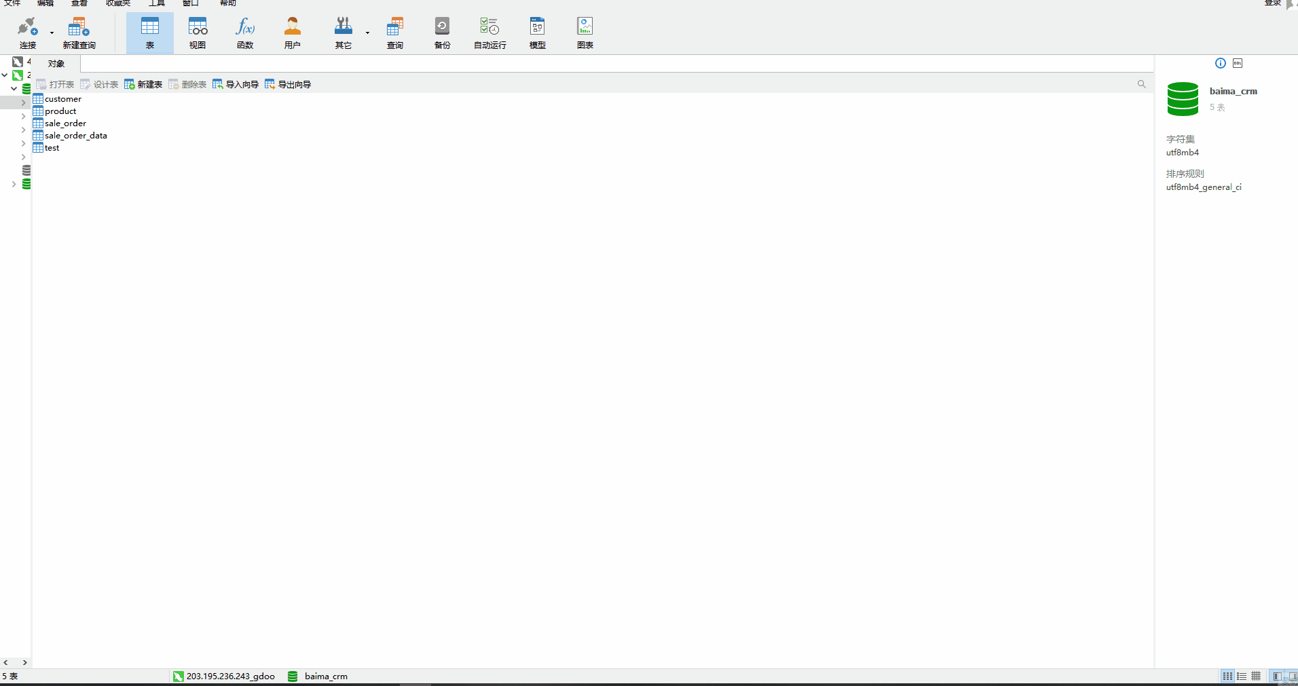This screenshot has height=686, width=1298.
Task: Click the large baima_crm database icon
Action: [x=1183, y=99]
